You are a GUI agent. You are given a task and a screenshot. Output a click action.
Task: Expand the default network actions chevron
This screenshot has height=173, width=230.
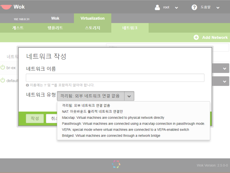click(x=225, y=81)
